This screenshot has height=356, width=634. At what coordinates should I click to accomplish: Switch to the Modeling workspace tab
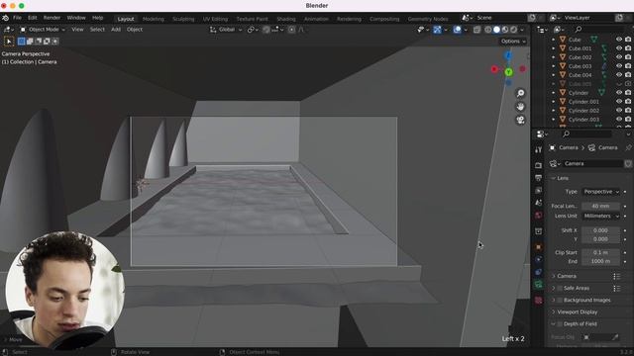(154, 19)
